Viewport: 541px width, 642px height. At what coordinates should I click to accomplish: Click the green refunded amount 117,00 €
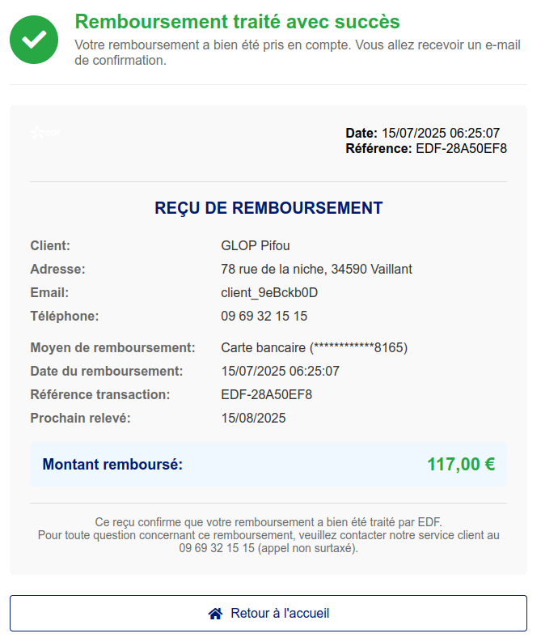[461, 465]
